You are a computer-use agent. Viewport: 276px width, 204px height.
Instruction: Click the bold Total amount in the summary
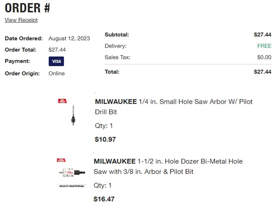(x=262, y=72)
